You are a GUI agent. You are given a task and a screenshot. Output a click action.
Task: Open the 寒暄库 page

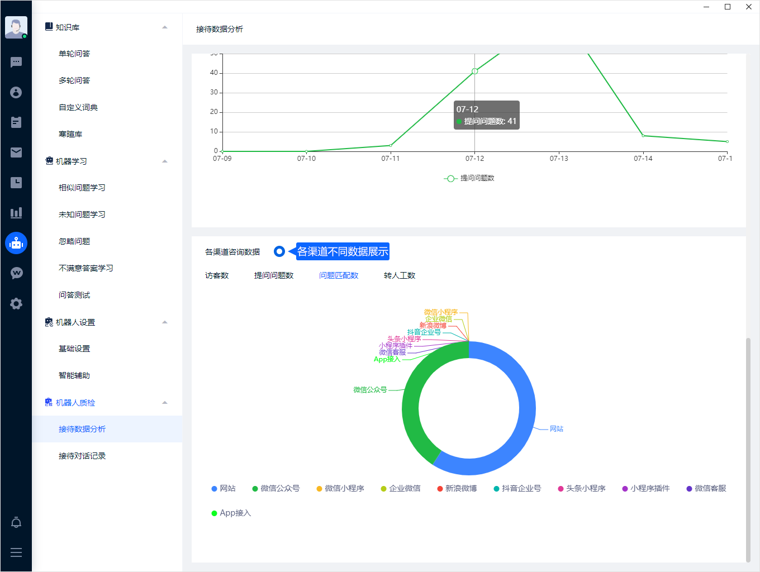(x=70, y=134)
